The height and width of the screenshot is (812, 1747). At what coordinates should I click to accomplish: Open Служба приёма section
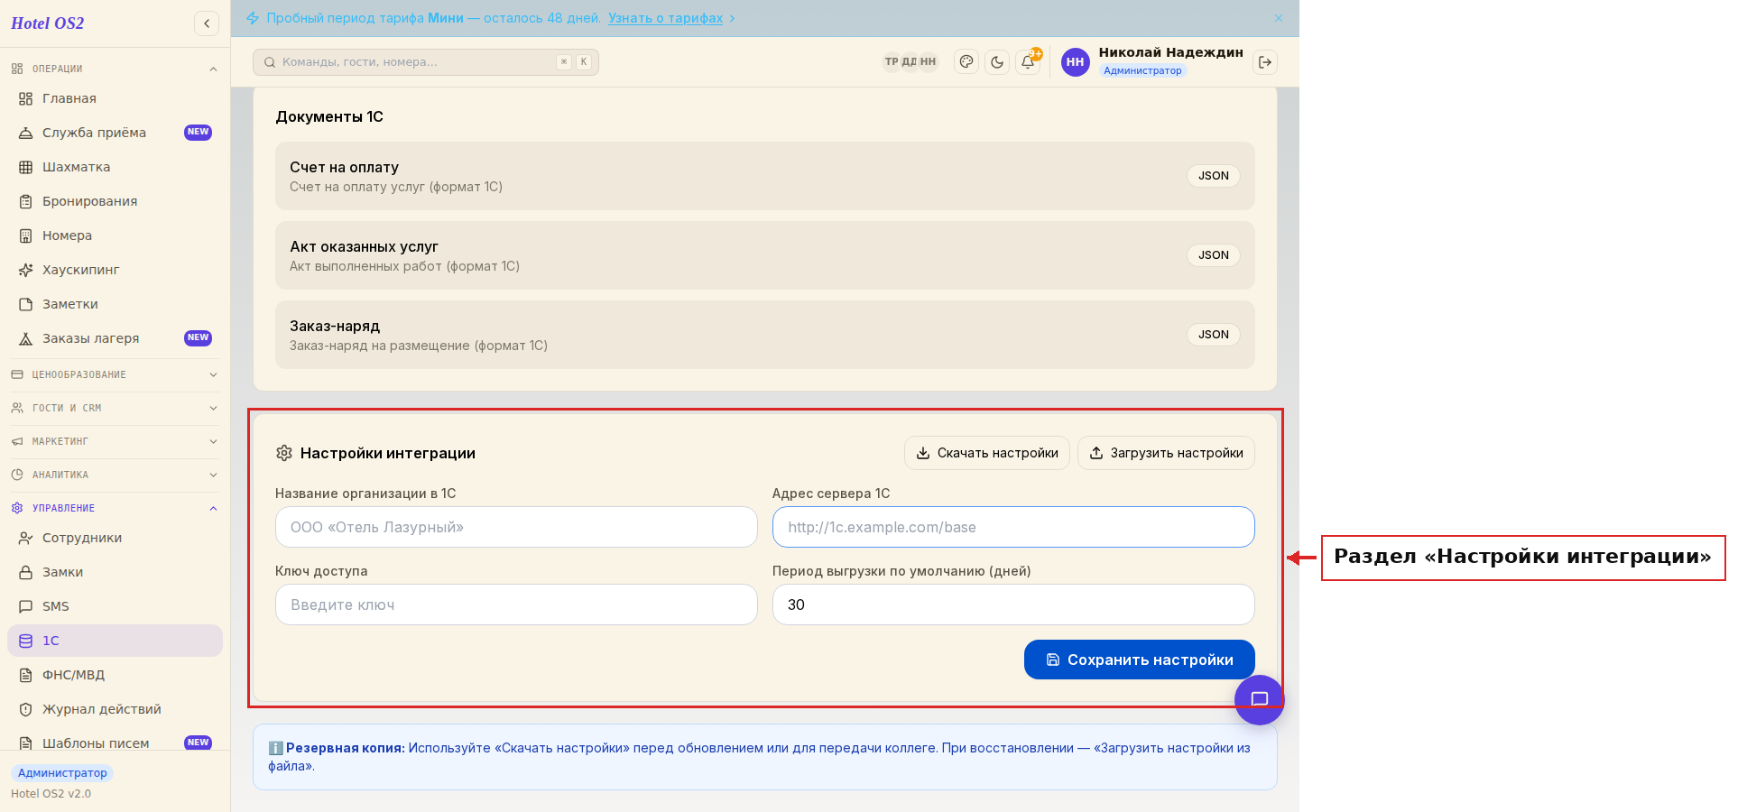115,133
